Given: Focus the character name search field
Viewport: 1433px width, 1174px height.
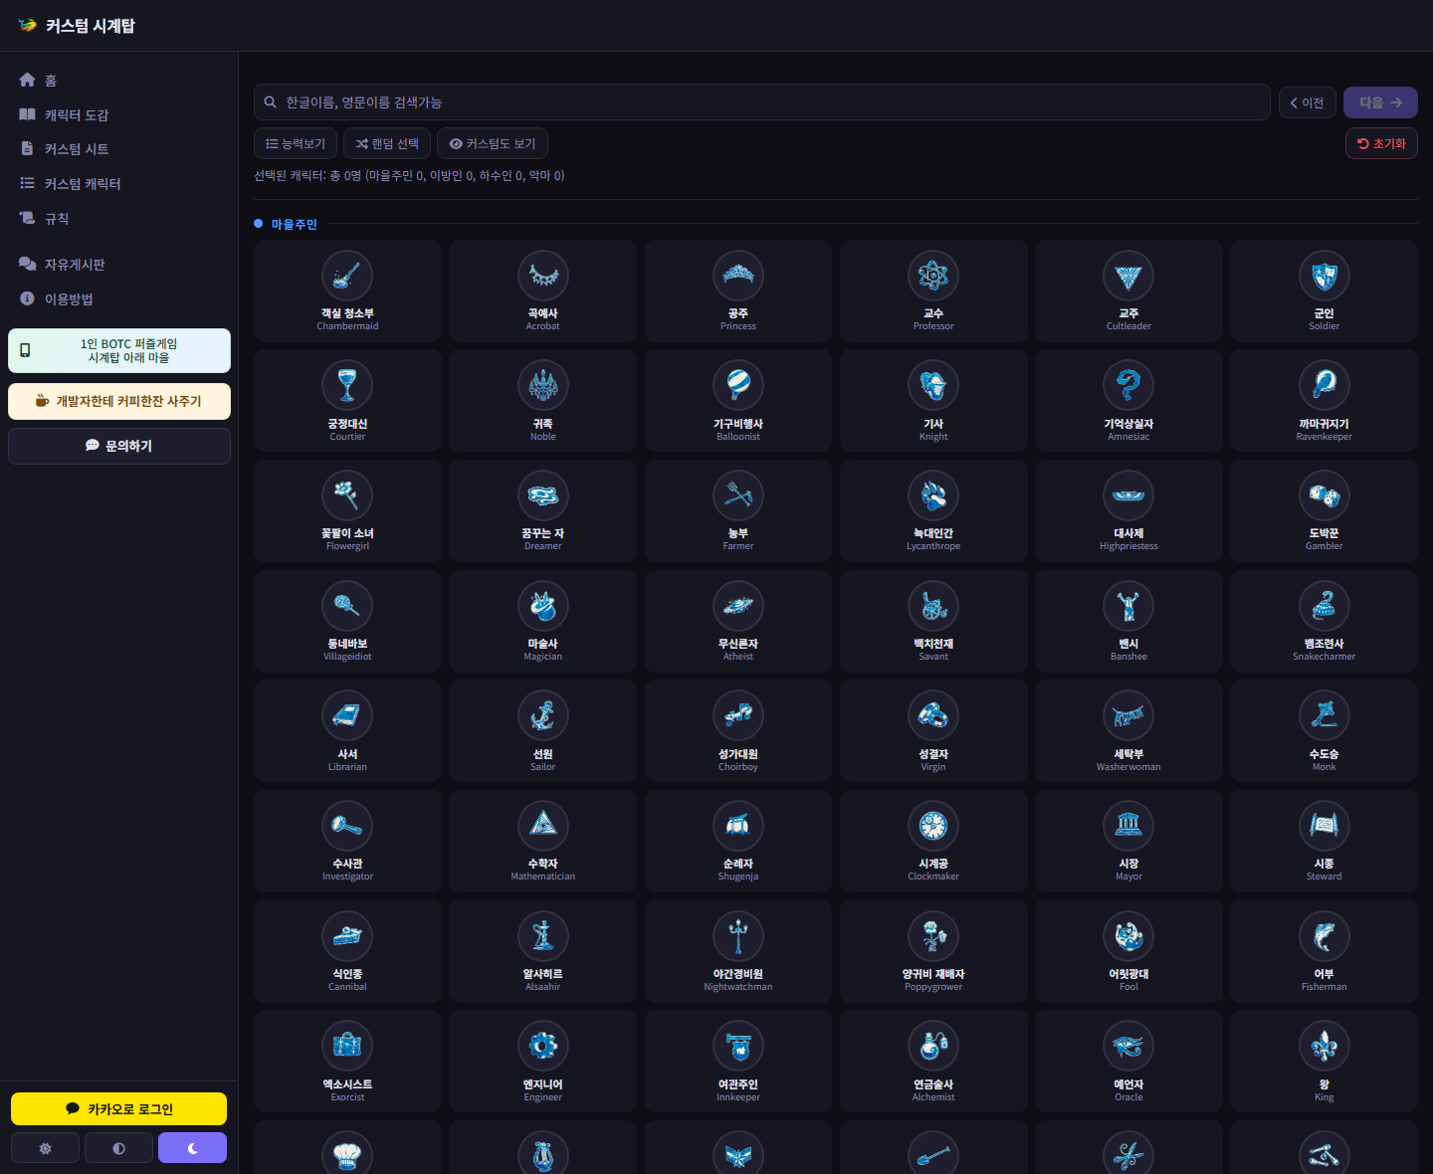Looking at the screenshot, I should (x=762, y=102).
